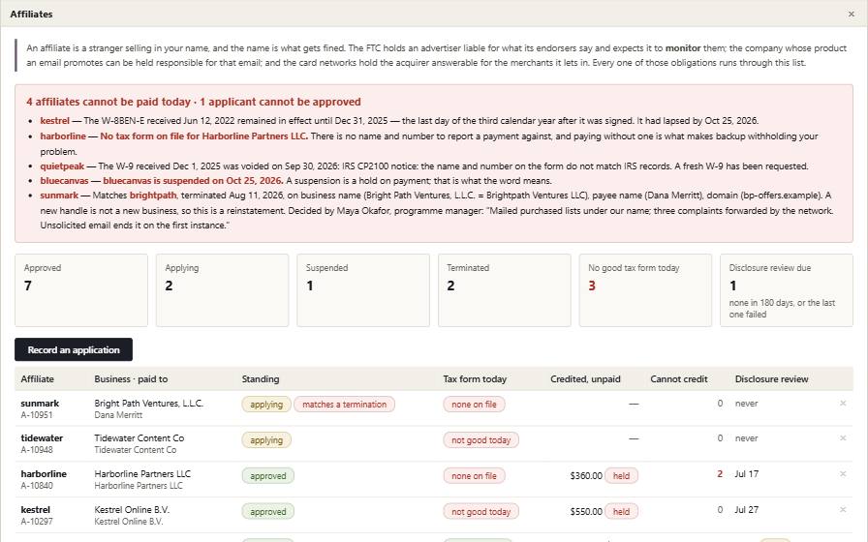Select the sunmark affiliate name in table

[40, 404]
